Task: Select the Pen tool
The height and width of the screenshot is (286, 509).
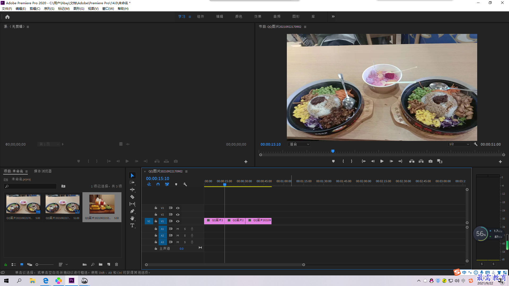Action: pyautogui.click(x=132, y=211)
